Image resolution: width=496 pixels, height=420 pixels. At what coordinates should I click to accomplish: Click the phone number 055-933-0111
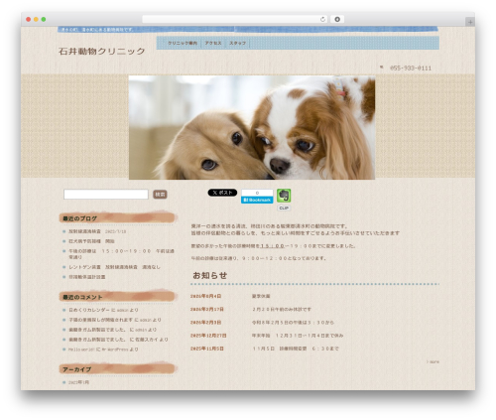[x=411, y=69]
